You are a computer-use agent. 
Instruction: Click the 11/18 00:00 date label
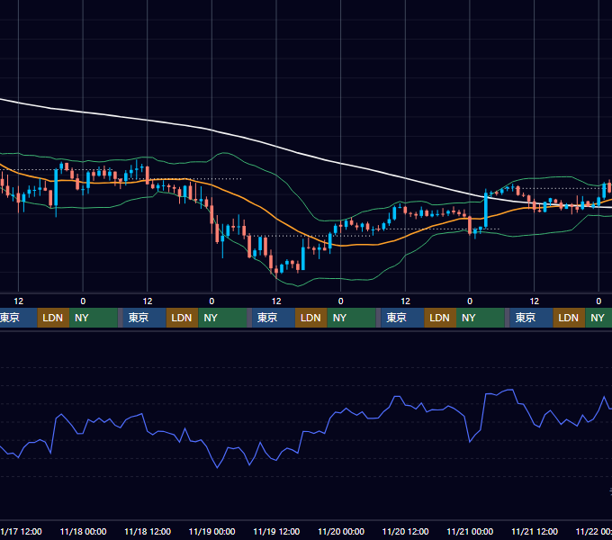83,531
